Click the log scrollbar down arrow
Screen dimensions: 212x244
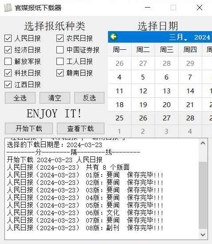tap(203, 235)
